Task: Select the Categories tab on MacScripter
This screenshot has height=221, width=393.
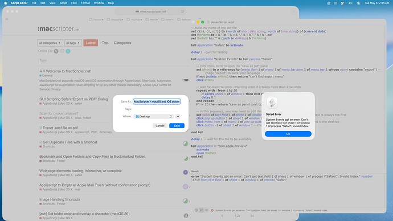Action: 122,43
